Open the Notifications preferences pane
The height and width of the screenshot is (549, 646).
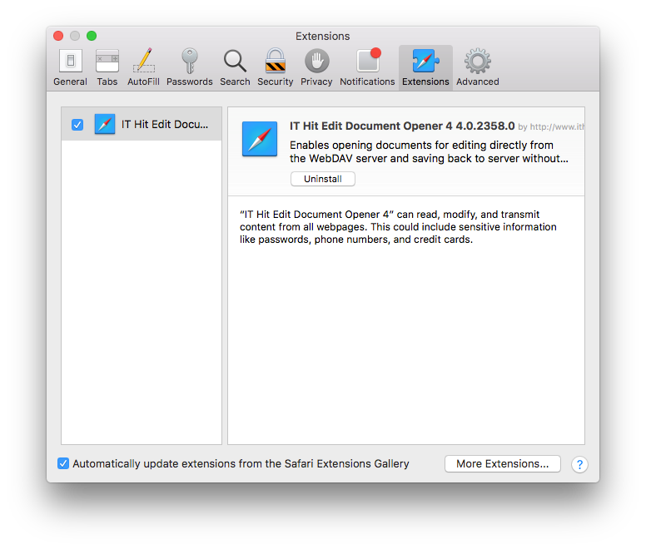(367, 67)
